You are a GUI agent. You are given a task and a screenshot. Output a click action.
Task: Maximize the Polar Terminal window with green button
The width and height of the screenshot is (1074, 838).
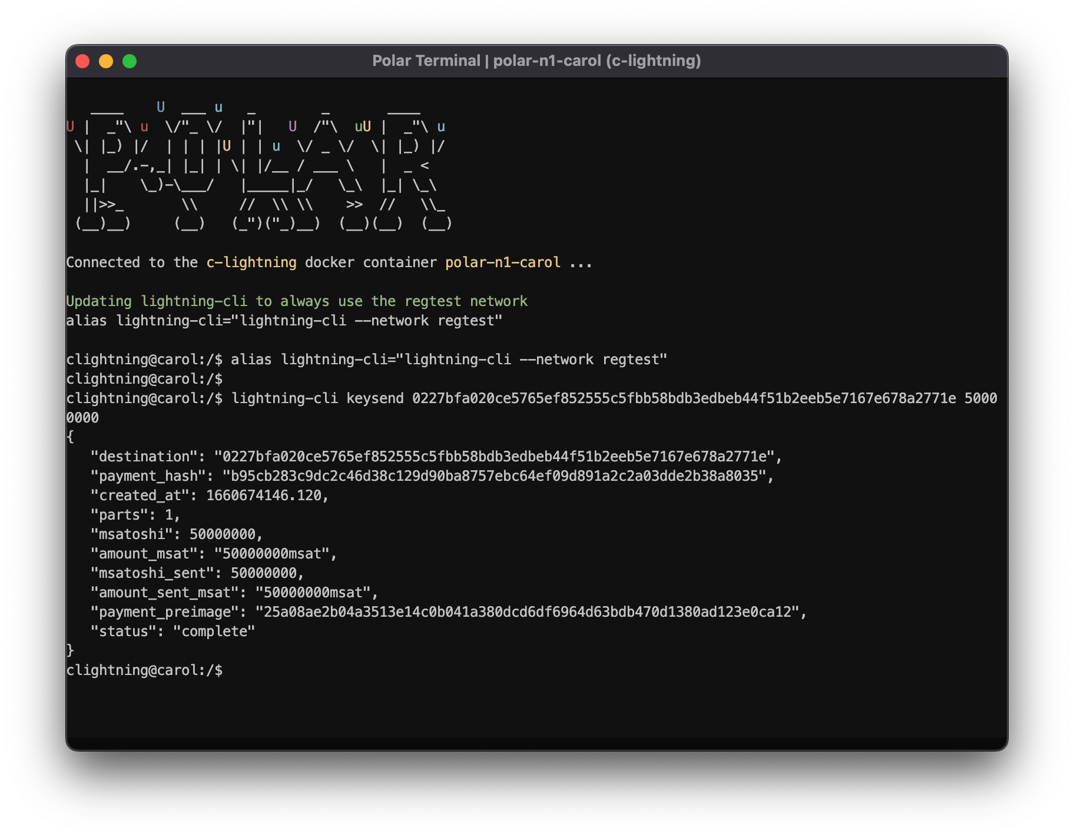point(130,61)
